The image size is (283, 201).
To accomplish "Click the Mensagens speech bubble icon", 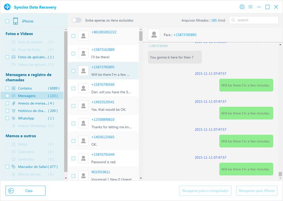I will [x=13, y=96].
